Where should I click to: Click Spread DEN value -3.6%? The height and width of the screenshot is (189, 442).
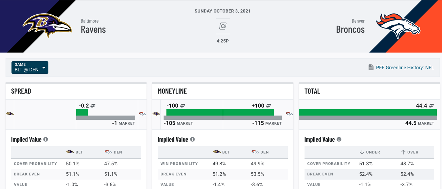tap(110, 184)
